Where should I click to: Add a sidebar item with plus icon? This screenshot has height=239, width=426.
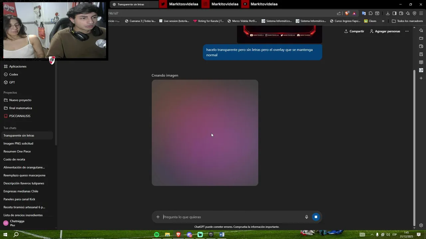(421, 78)
